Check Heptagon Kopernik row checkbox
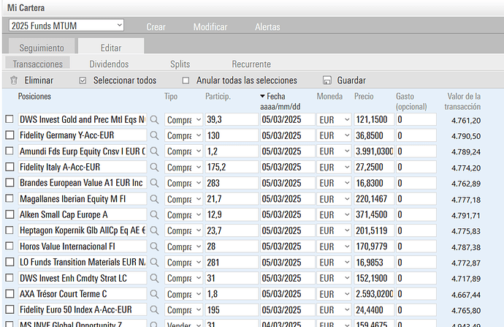Viewport: 504px width, 327px height. pyautogui.click(x=9, y=230)
